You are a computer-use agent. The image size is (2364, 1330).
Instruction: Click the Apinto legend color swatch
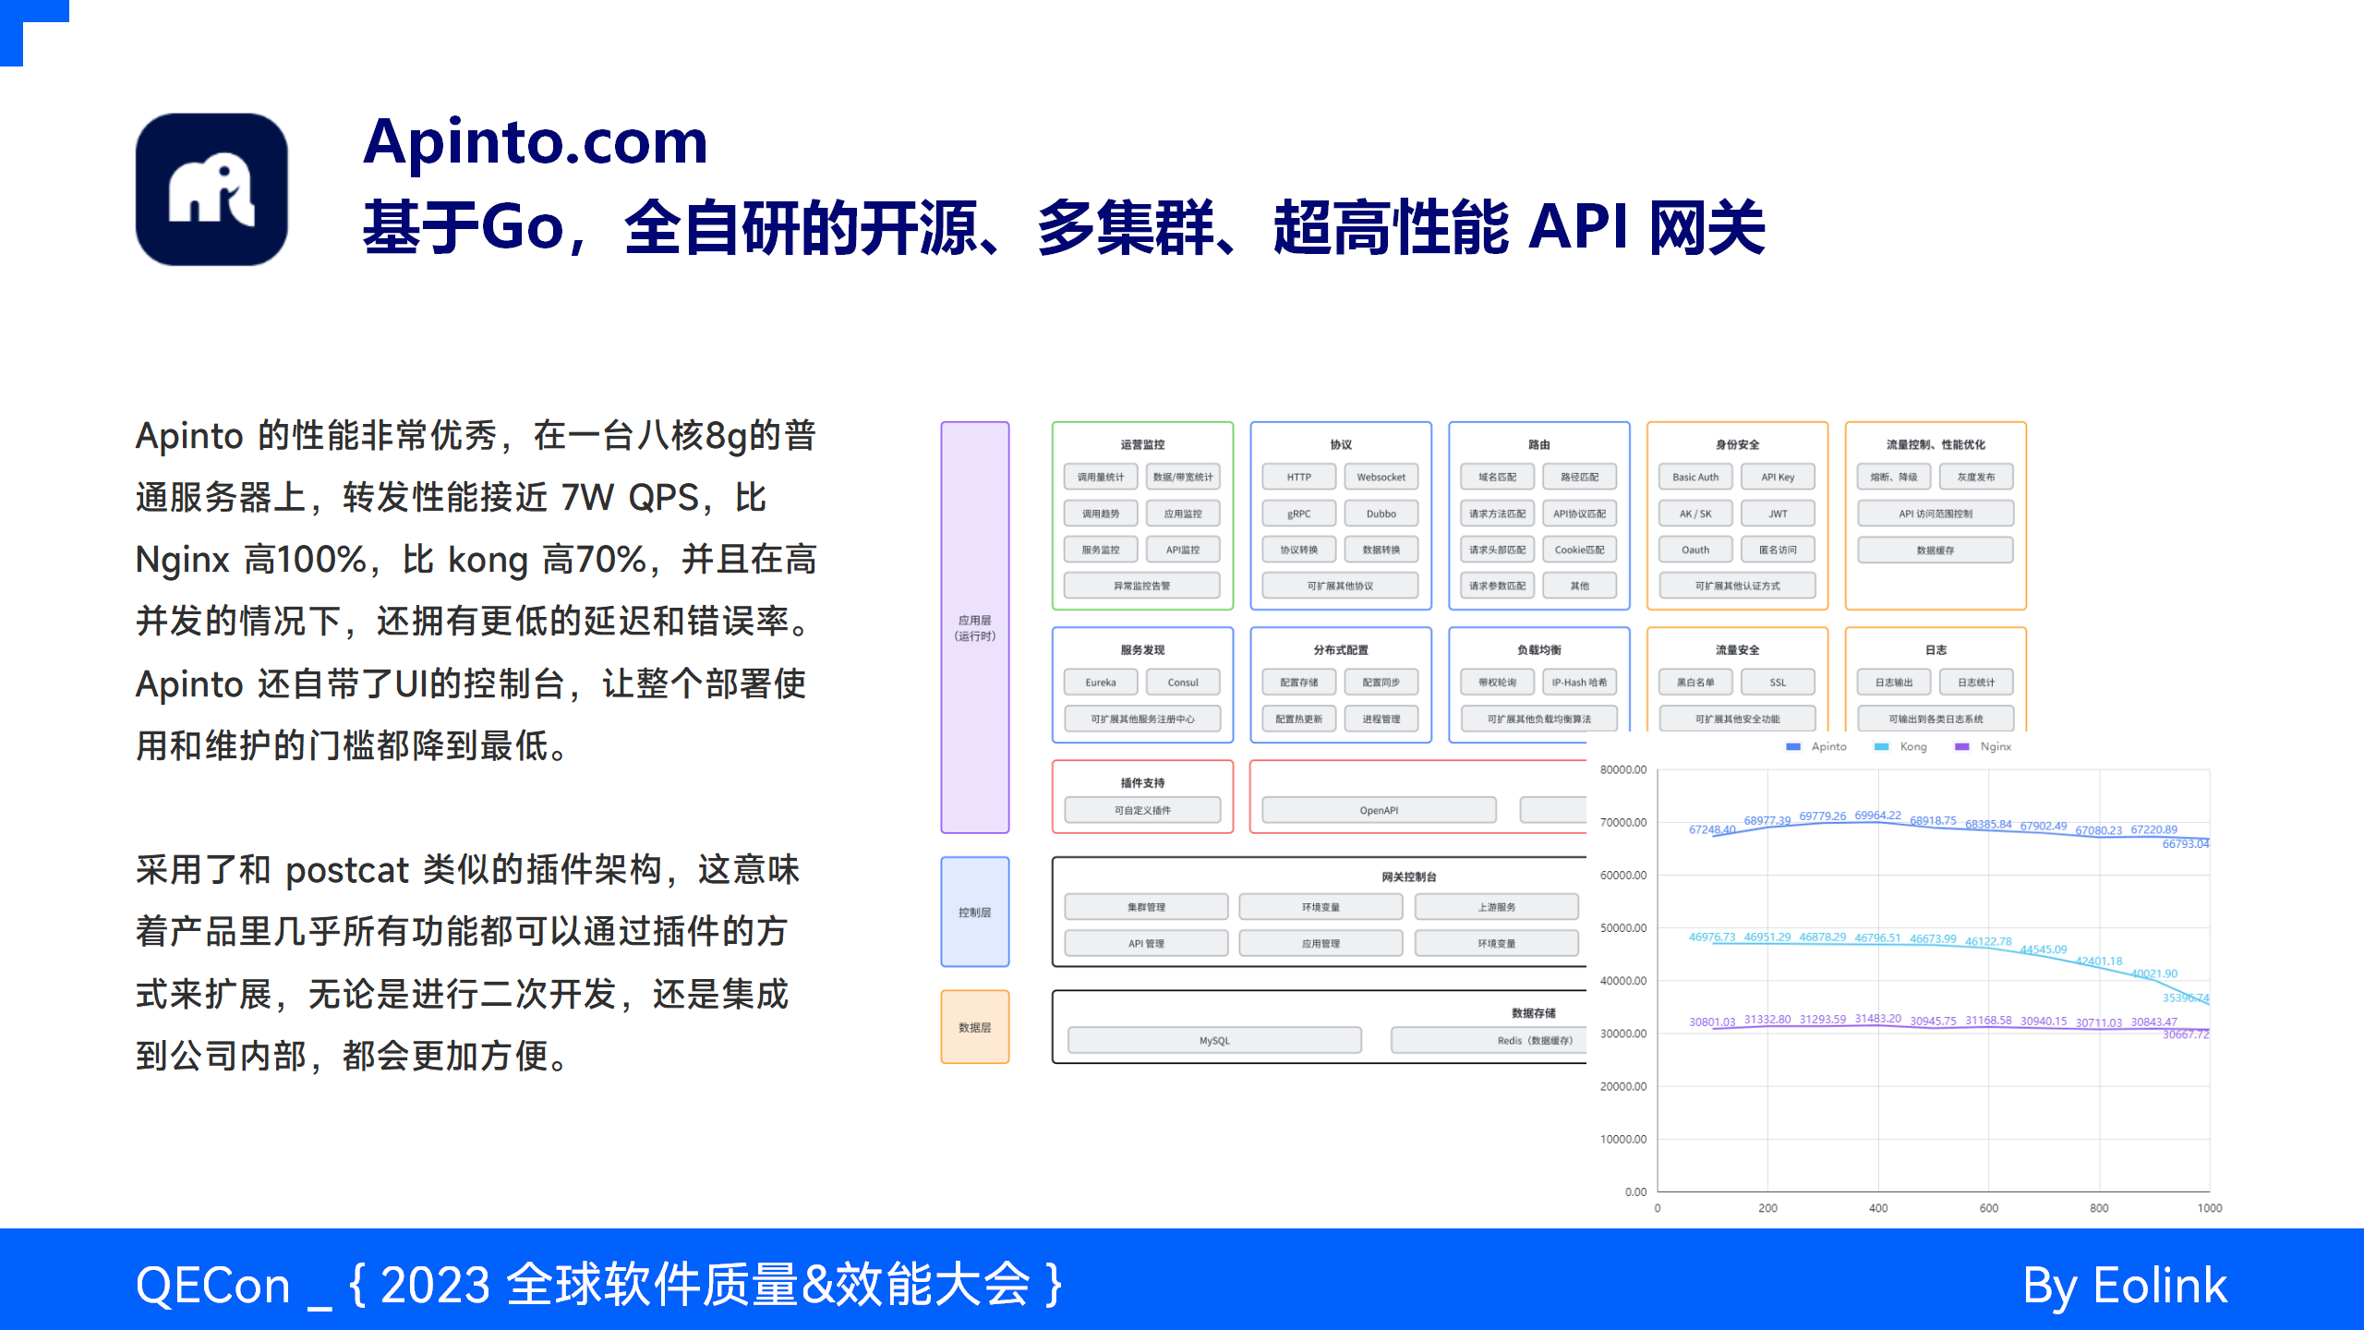tap(1793, 746)
